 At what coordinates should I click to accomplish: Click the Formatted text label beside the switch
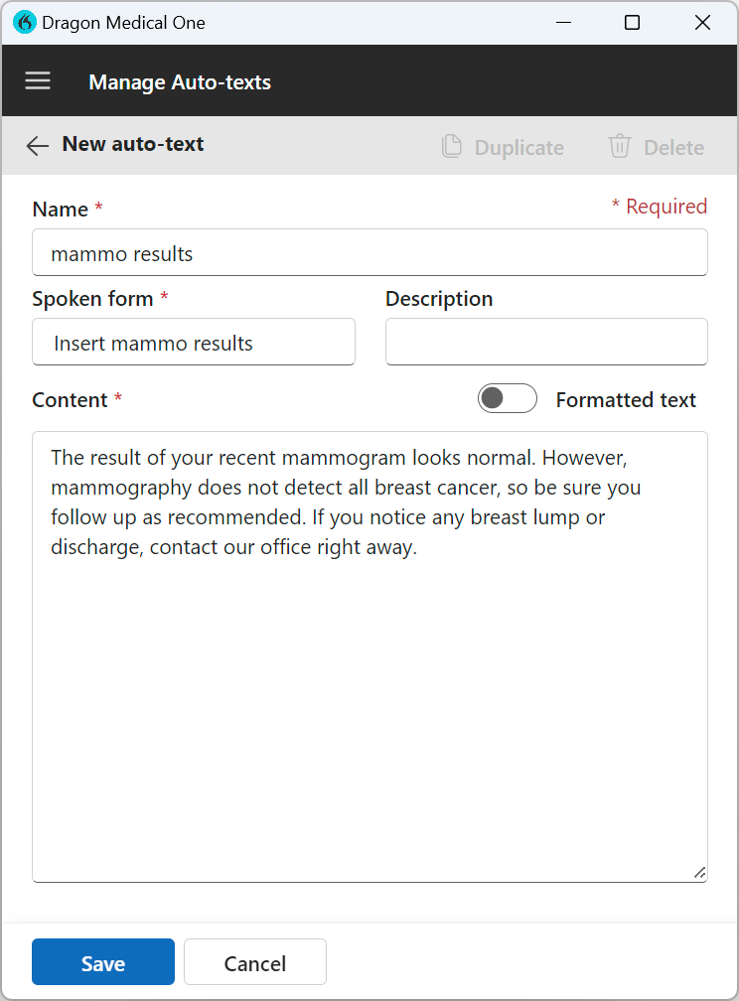tap(626, 399)
